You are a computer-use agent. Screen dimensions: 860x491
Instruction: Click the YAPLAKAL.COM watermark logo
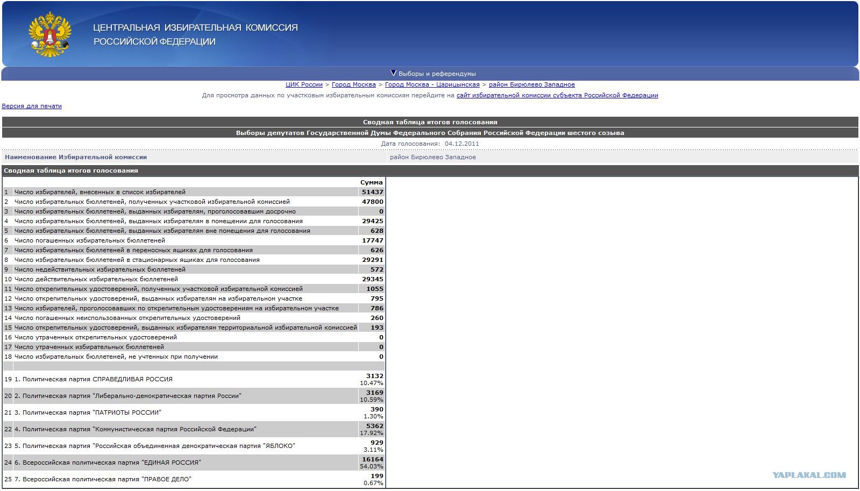coord(808,475)
